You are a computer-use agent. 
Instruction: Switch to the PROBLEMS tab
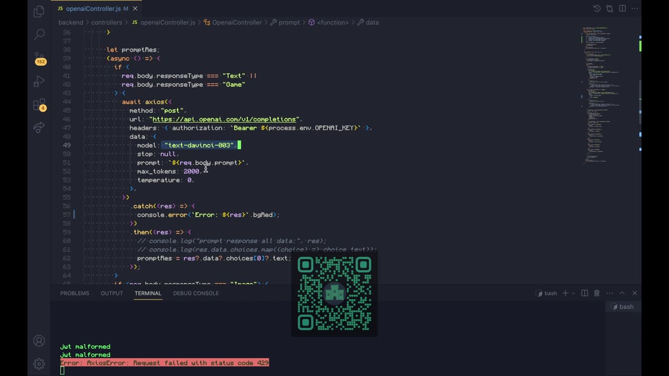pyautogui.click(x=75, y=293)
